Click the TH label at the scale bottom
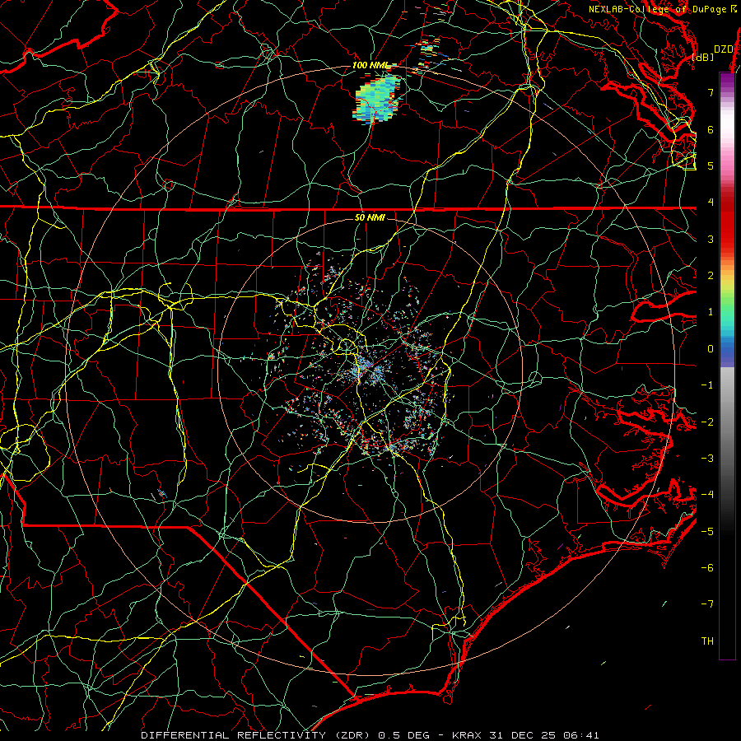The image size is (741, 741). click(707, 641)
